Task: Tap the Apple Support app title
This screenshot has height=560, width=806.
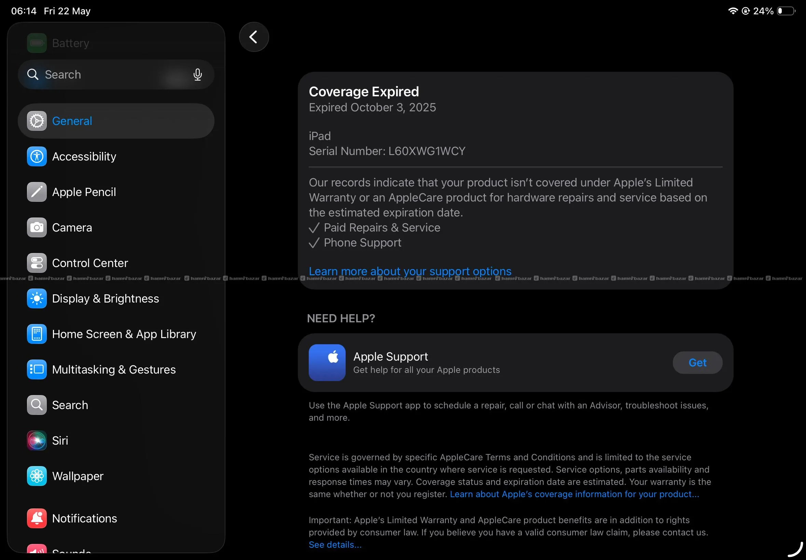Action: 391,356
